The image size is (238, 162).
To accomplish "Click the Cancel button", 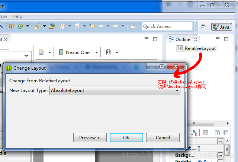I will (163, 138).
